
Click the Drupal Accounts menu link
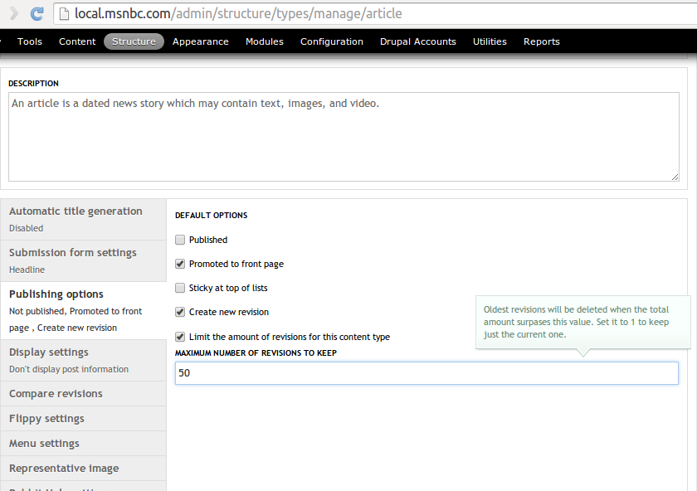pyautogui.click(x=417, y=41)
